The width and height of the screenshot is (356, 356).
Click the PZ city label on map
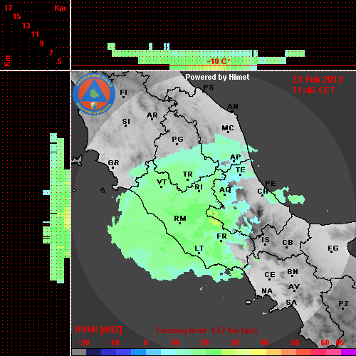coord(343,304)
